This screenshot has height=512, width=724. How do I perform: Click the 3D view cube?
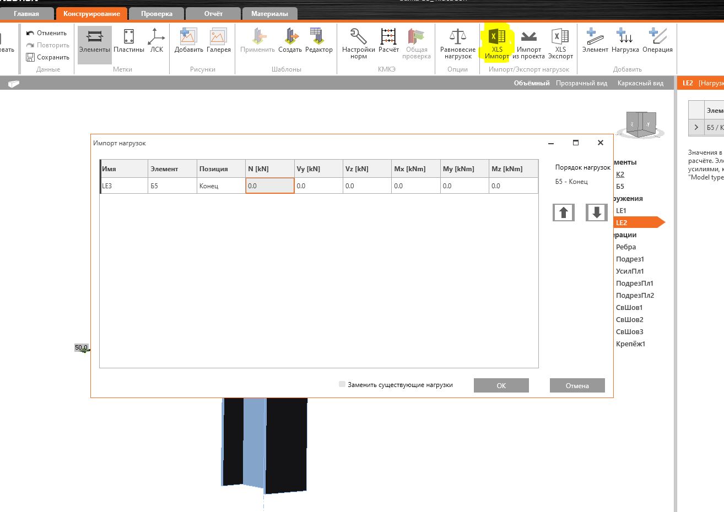(x=640, y=124)
